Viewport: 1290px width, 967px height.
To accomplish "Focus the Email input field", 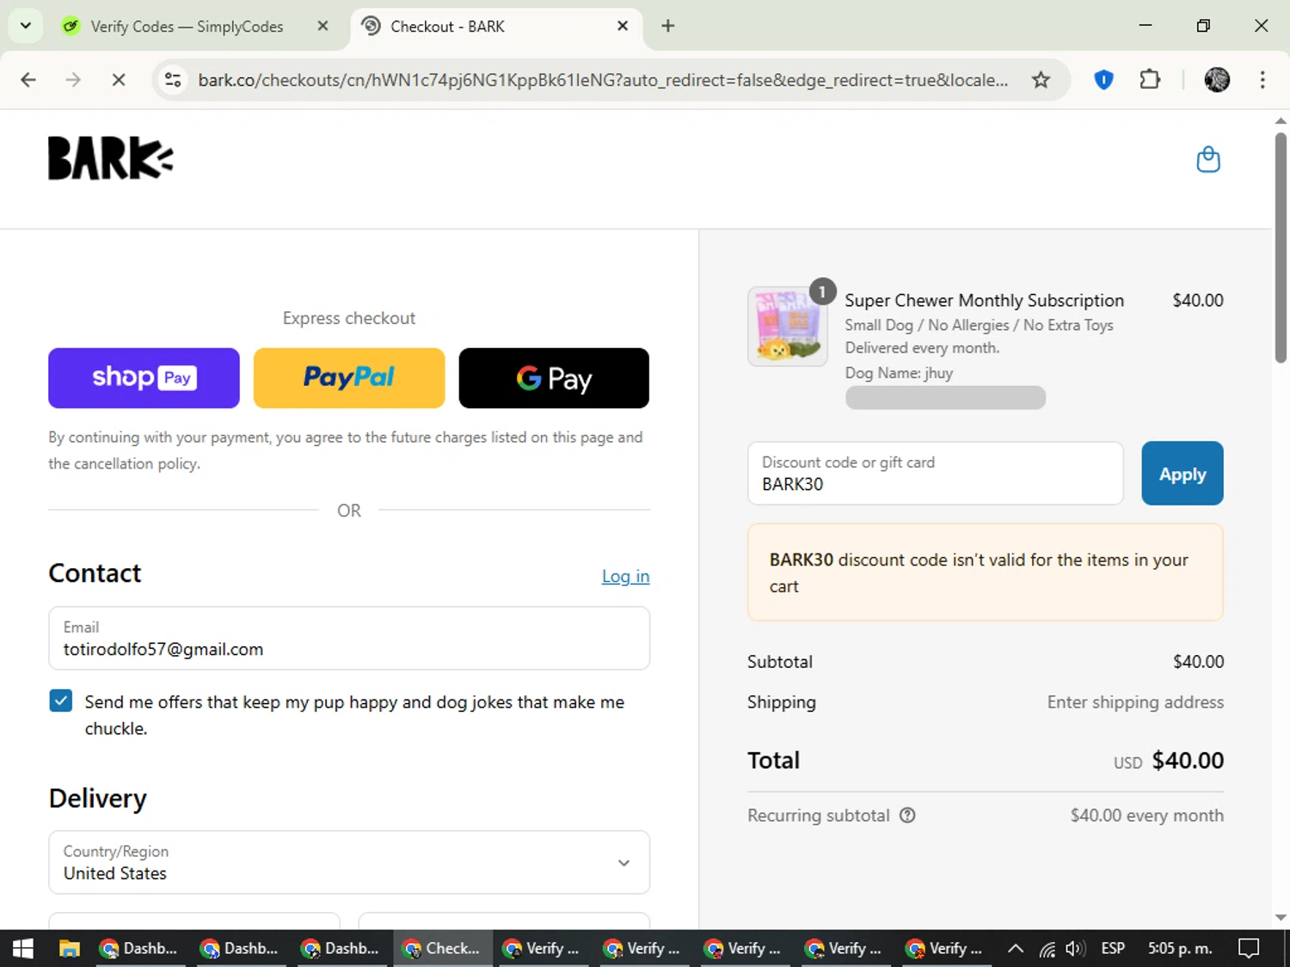I will click(349, 639).
